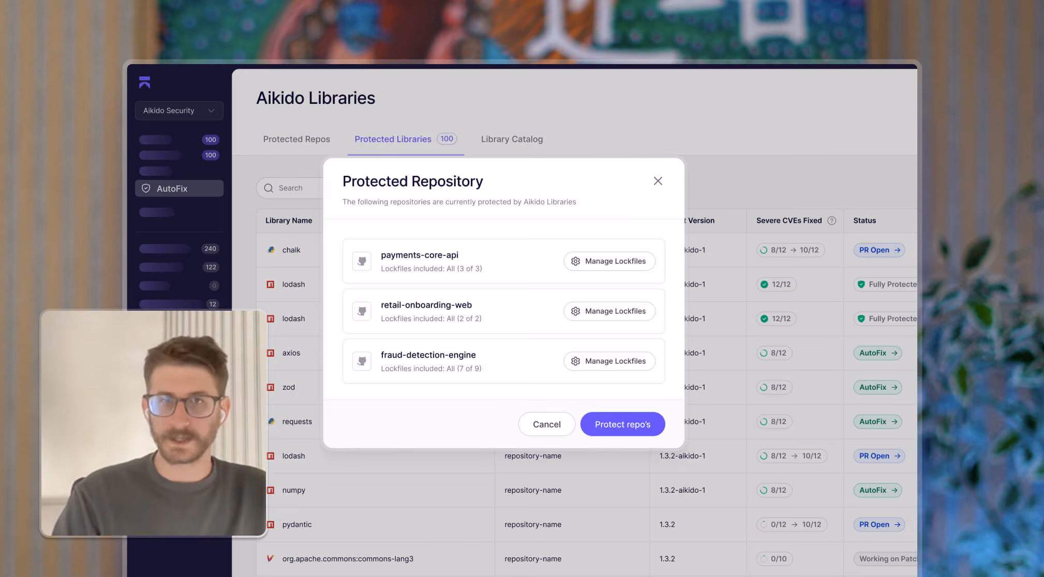Cancel the Protected Repository dialog

point(547,424)
